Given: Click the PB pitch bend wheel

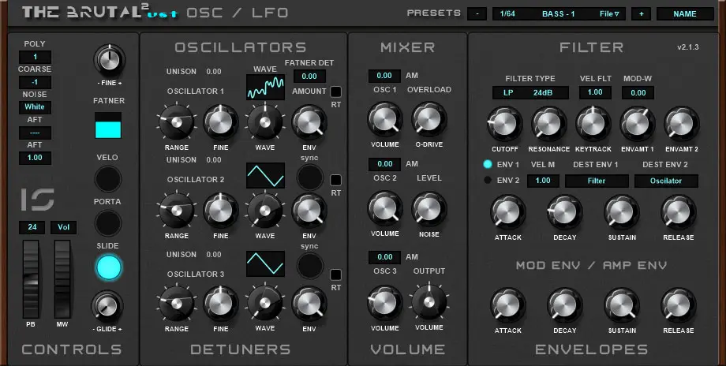Looking at the screenshot, I should tap(31, 278).
